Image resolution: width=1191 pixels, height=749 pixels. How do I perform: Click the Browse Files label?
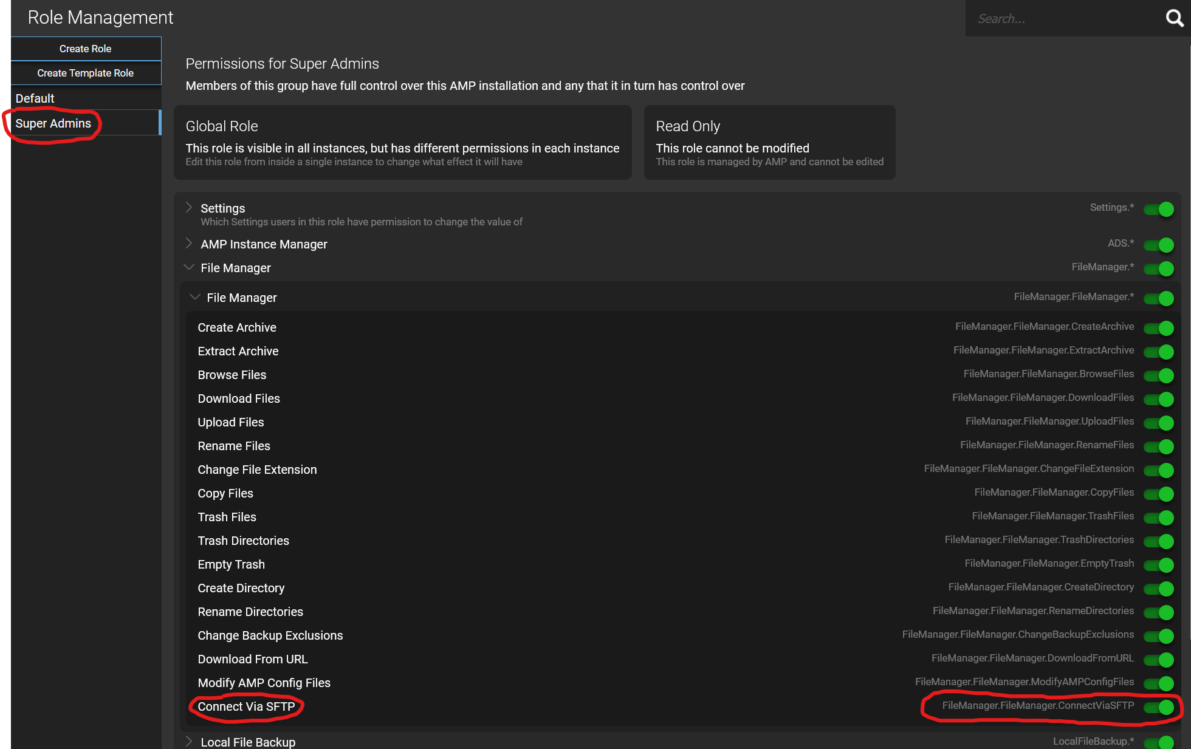pyautogui.click(x=232, y=375)
